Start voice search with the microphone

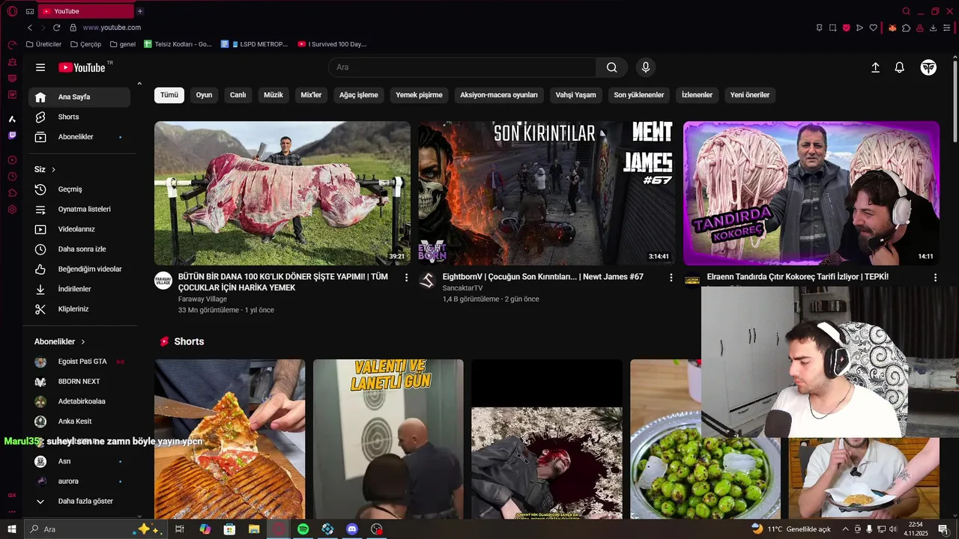(x=646, y=67)
